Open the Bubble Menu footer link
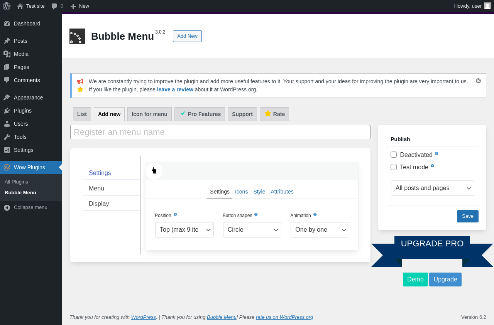This screenshot has height=325, width=494. [x=222, y=317]
